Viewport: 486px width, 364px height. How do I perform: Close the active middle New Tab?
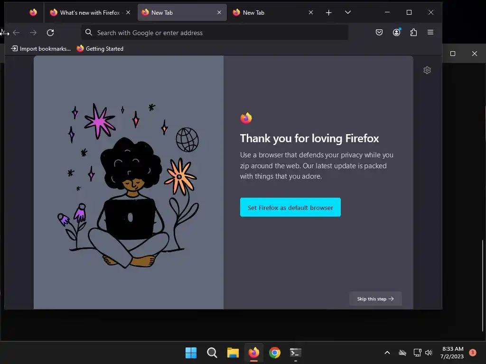(x=219, y=12)
